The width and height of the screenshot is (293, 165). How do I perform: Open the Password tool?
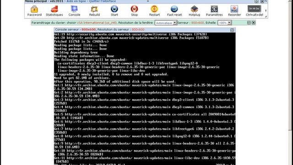click(34, 11)
